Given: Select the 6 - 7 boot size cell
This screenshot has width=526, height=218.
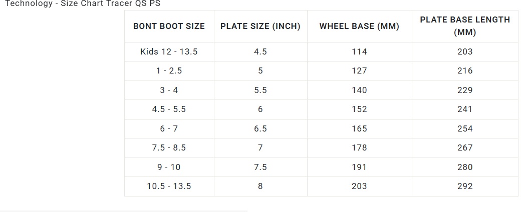Looking at the screenshot, I should (x=169, y=128).
